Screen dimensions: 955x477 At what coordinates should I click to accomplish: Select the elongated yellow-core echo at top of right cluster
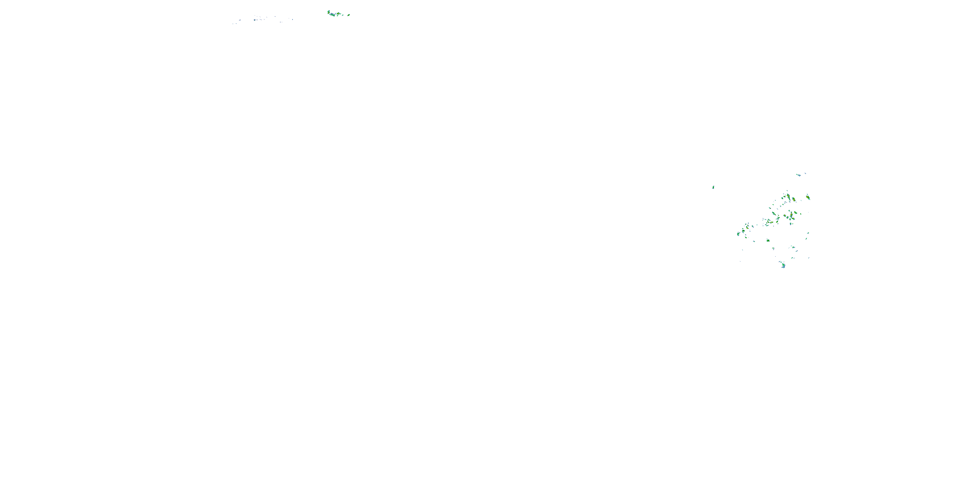coord(789,196)
